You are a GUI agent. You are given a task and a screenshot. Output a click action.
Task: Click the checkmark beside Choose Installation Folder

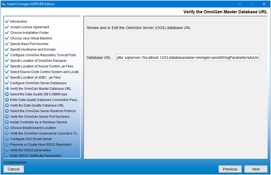click(x=7, y=33)
